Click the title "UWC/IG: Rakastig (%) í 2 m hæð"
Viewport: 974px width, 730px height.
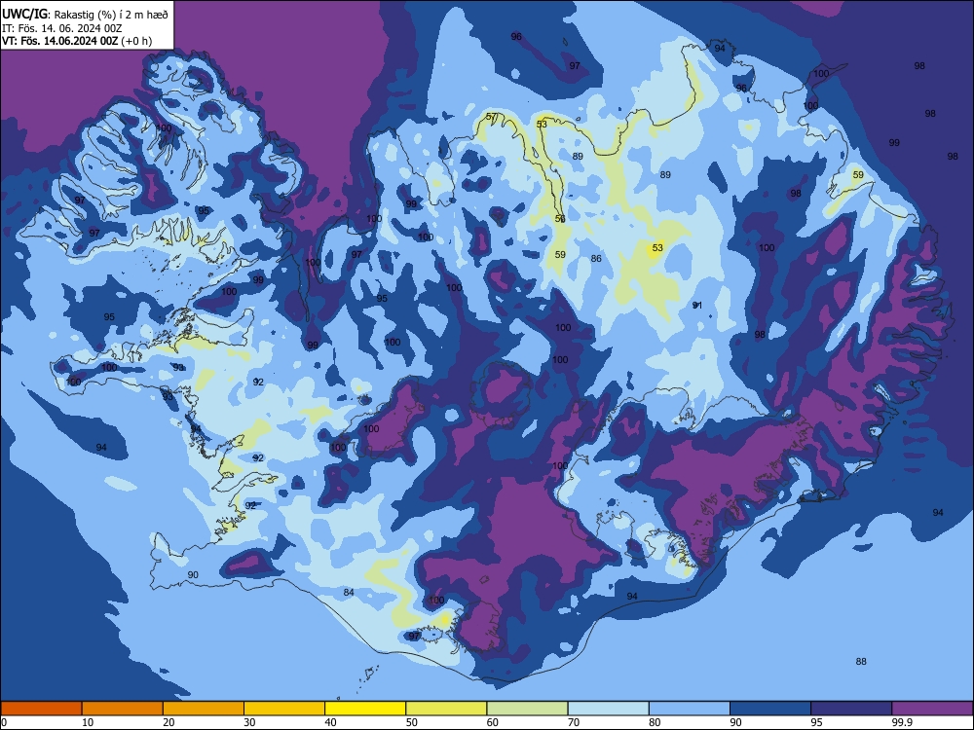tap(85, 15)
